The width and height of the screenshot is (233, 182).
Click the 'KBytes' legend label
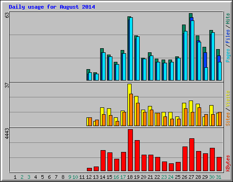coord(228,163)
